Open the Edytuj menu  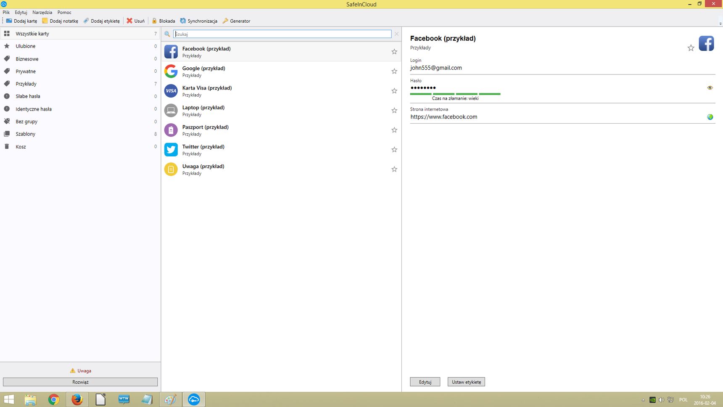[x=21, y=12]
